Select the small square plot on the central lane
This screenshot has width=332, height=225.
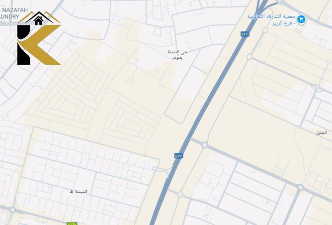130,80
